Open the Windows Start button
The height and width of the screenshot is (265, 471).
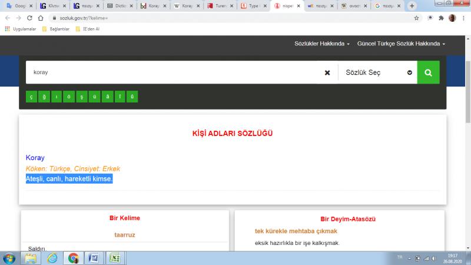[x=9, y=259]
